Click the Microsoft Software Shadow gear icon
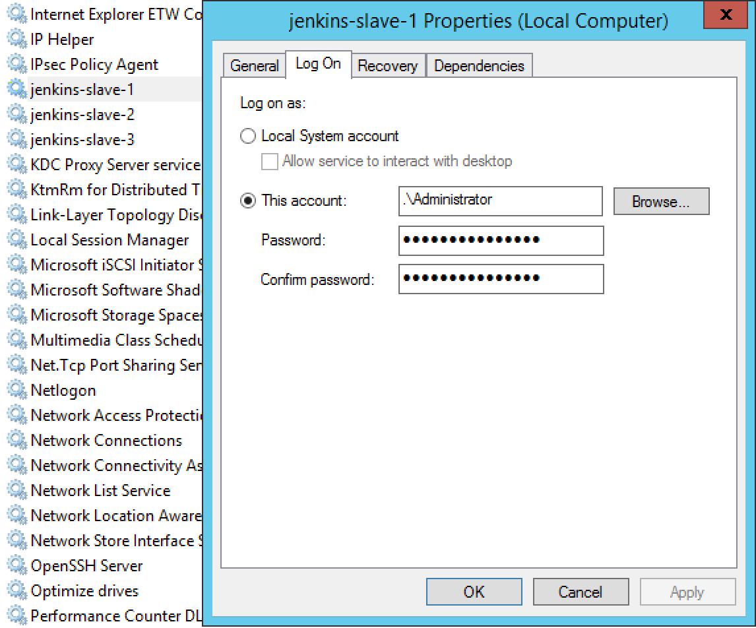 (x=17, y=290)
